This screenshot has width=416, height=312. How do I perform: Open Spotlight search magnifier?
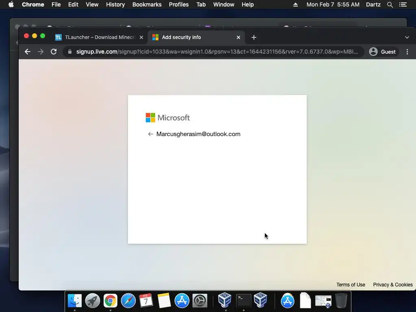(390, 4)
